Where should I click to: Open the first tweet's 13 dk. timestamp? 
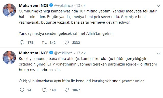pos(81,6)
